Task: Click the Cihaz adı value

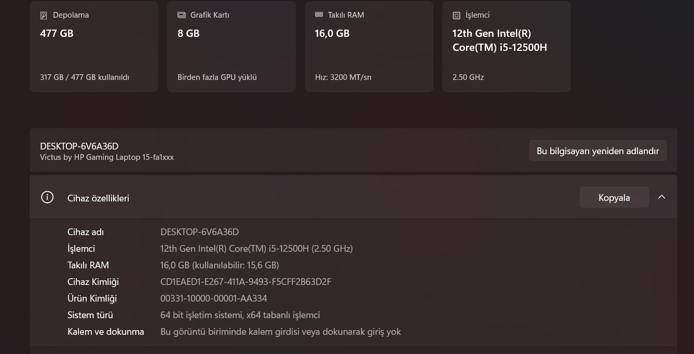Action: [199, 232]
